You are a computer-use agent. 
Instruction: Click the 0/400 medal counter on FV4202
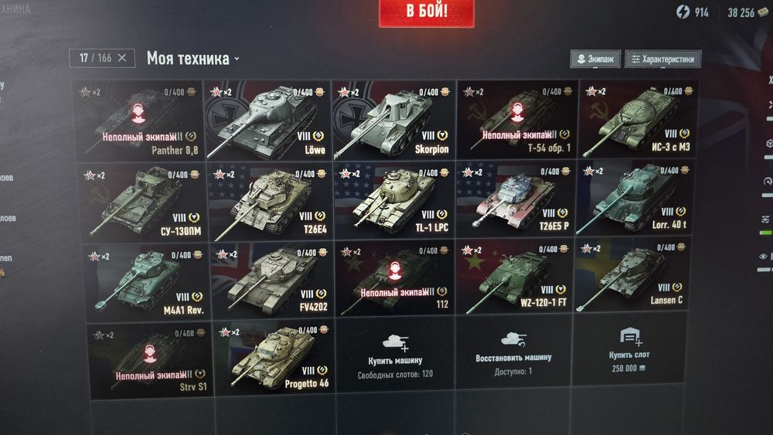click(312, 253)
